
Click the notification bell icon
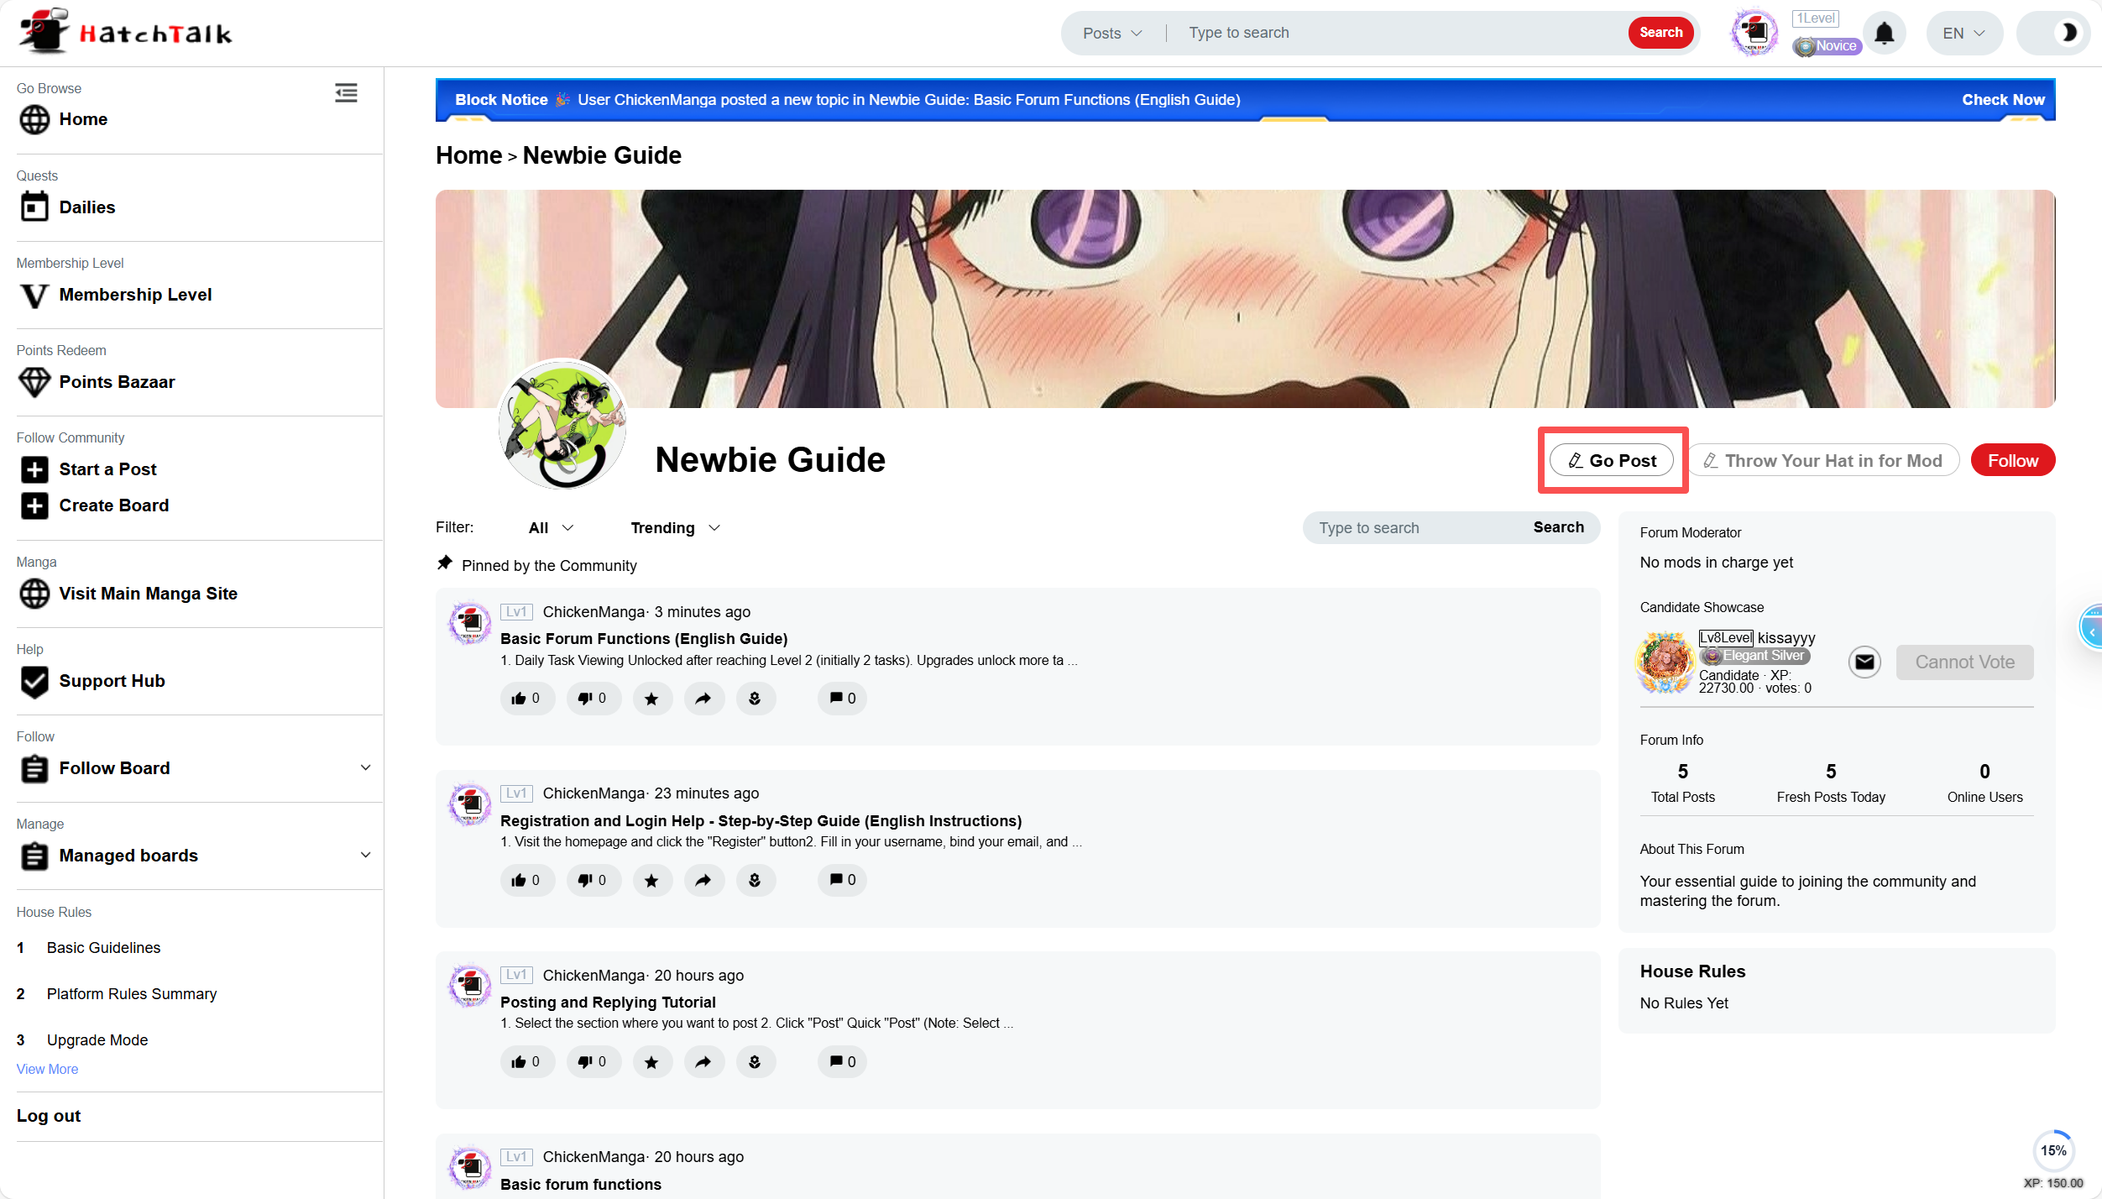click(x=1884, y=34)
